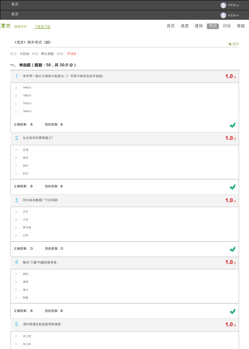
Task: Click the green checkmark for question 4
Action: tap(232, 311)
